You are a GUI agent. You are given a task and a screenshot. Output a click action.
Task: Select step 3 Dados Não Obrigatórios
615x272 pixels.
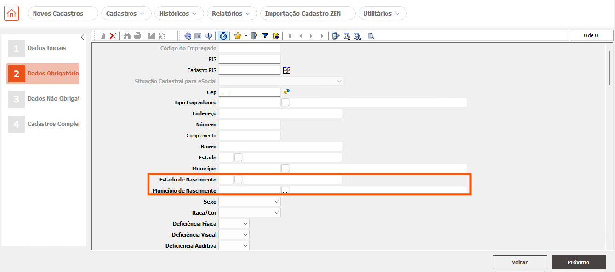(43, 99)
